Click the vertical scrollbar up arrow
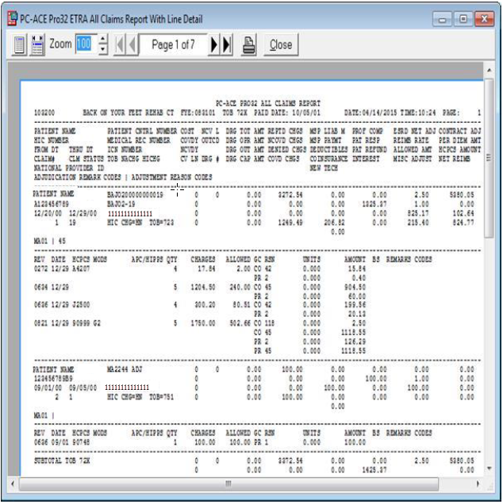Image resolution: width=503 pixels, height=504 pixels. pos(489,71)
